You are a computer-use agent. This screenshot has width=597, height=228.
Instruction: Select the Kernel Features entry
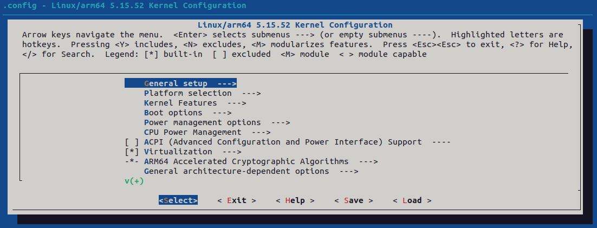(195, 103)
